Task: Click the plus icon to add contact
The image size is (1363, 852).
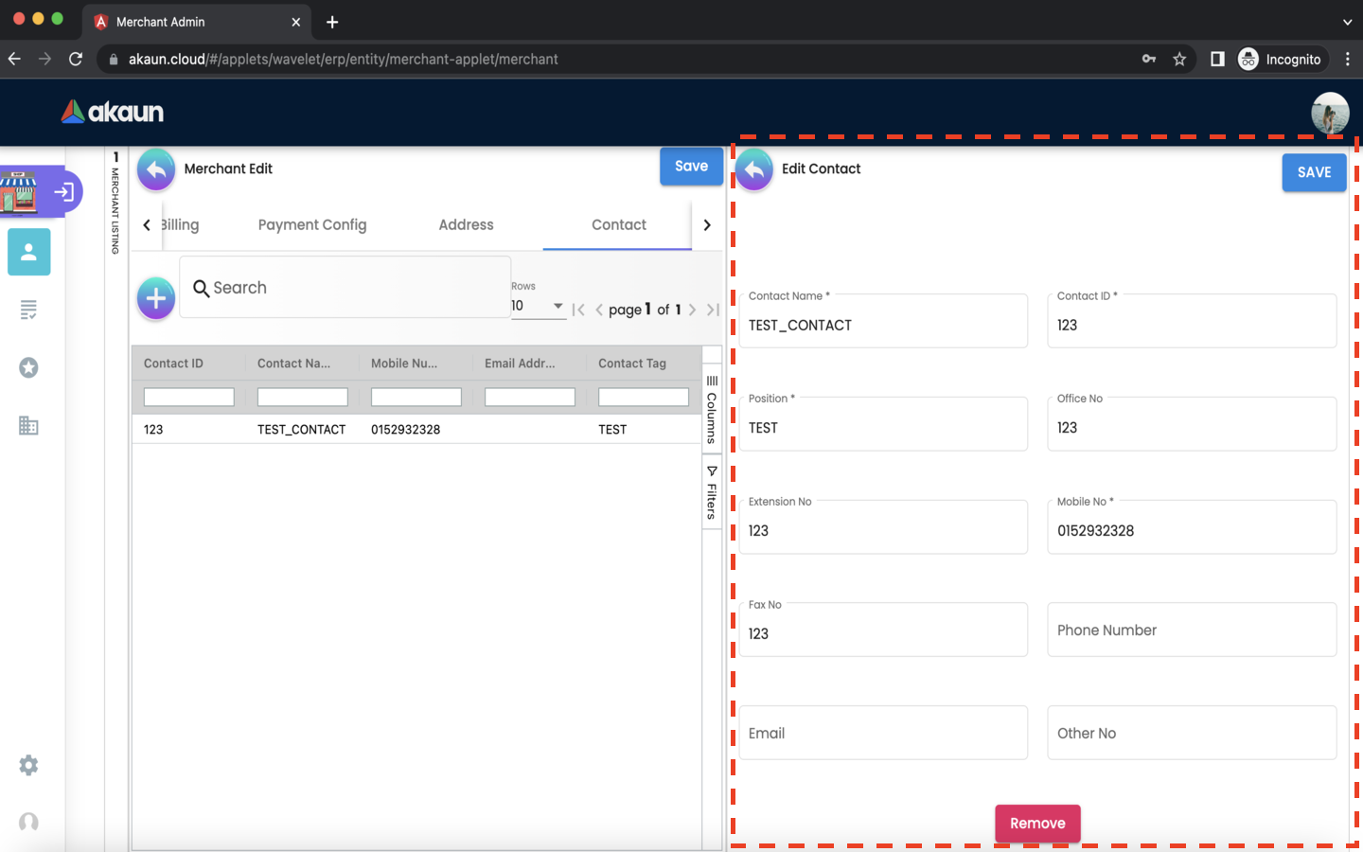Action: click(156, 299)
